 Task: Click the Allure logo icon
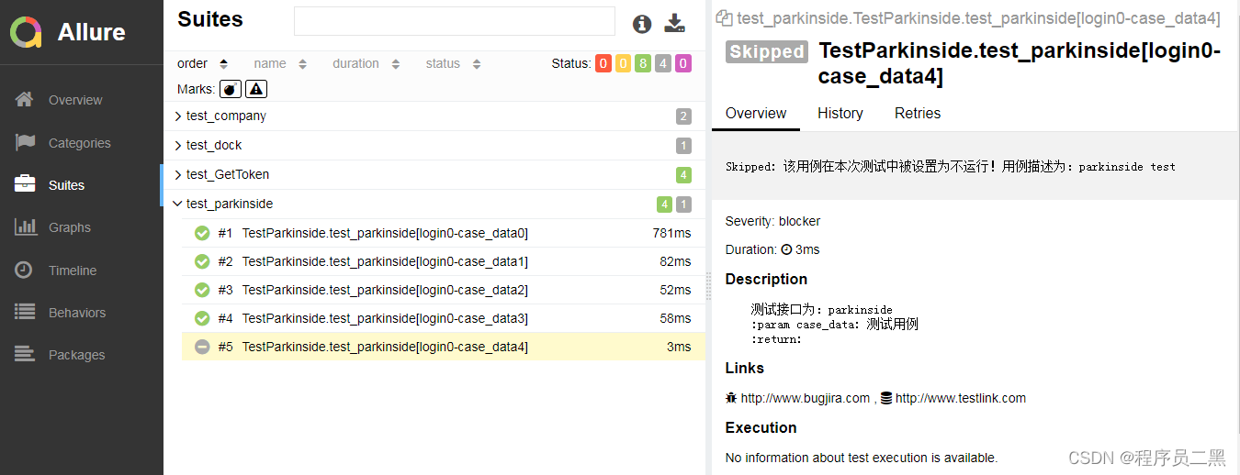pyautogui.click(x=26, y=31)
